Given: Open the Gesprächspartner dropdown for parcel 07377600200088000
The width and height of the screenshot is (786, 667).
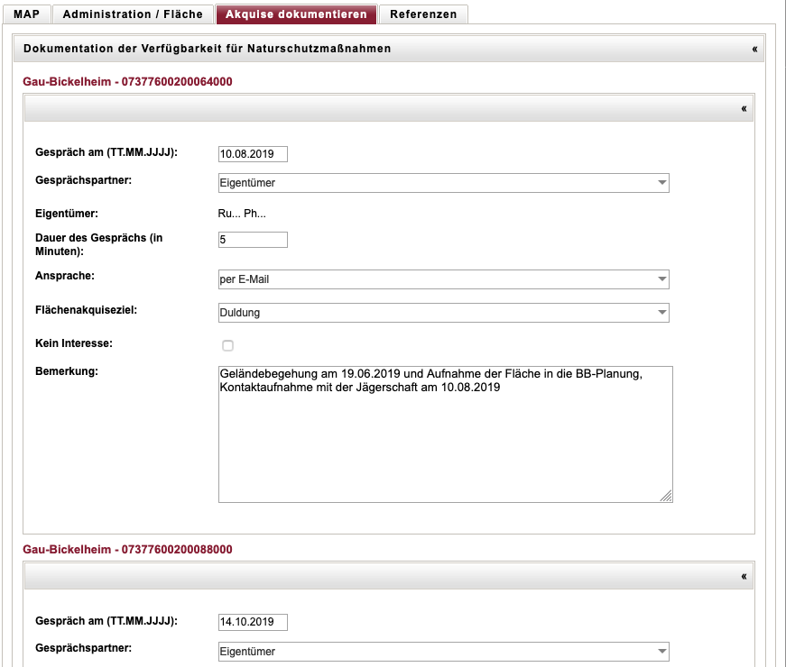Looking at the screenshot, I should coord(443,652).
